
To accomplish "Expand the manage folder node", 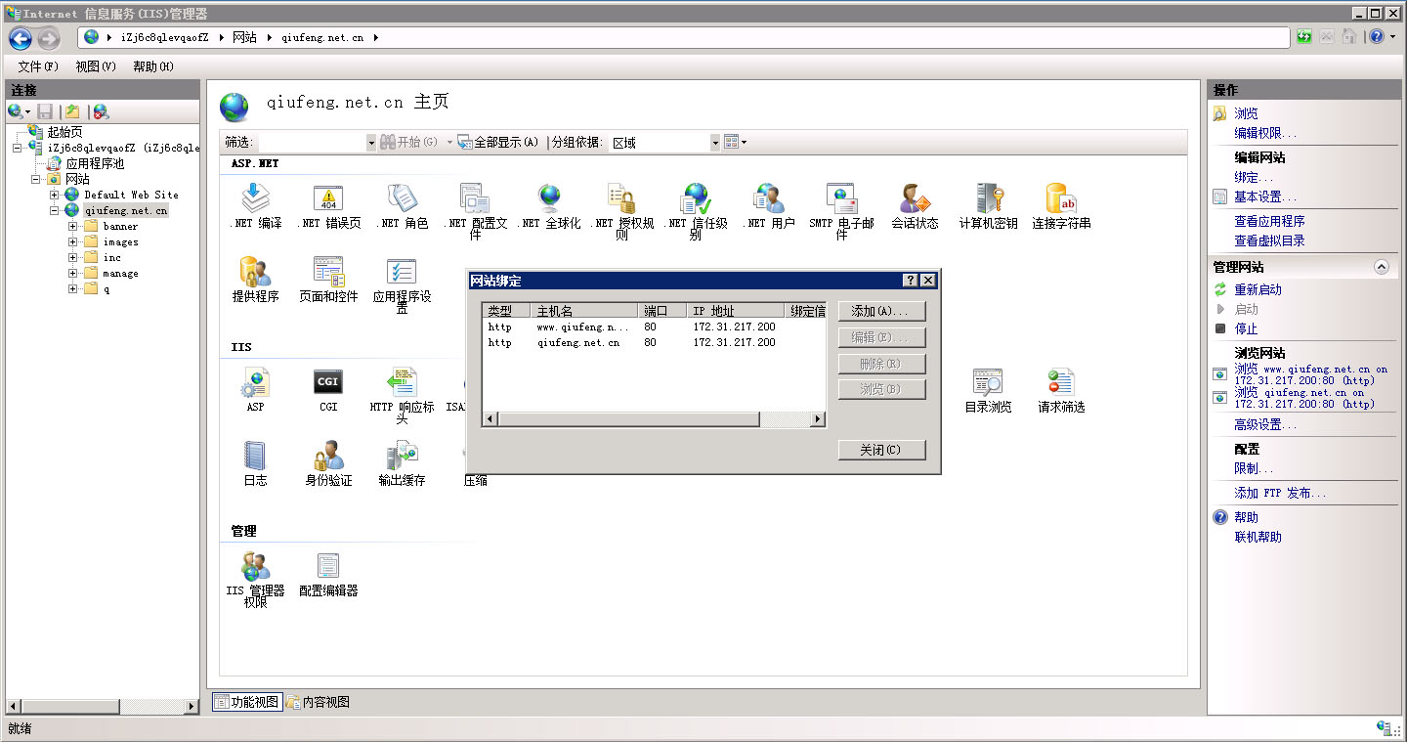I will click(x=73, y=273).
